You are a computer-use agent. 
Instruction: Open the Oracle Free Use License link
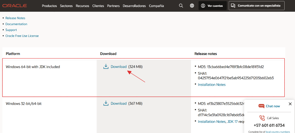(x=22, y=36)
